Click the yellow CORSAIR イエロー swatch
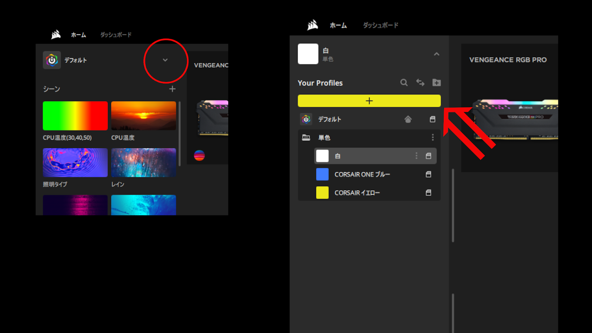Viewport: 592px width, 333px height. click(322, 193)
